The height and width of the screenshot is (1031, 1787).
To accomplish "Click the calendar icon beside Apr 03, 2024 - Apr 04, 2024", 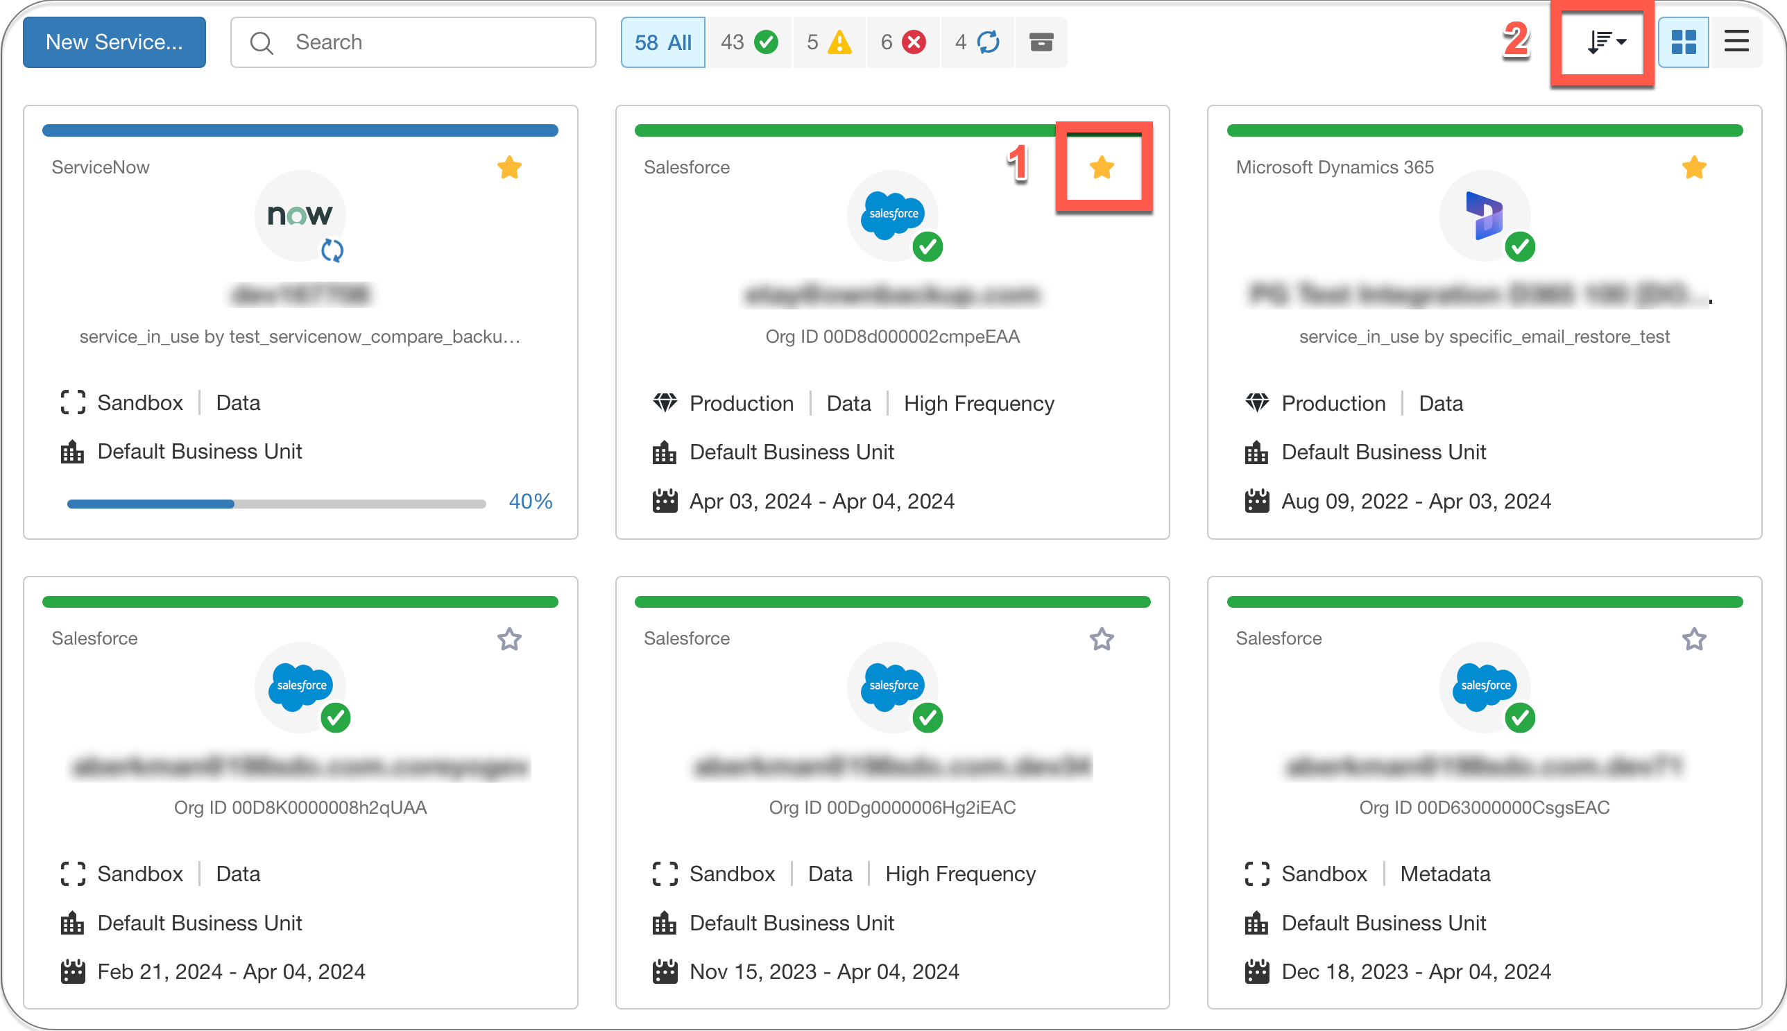I will (x=665, y=501).
